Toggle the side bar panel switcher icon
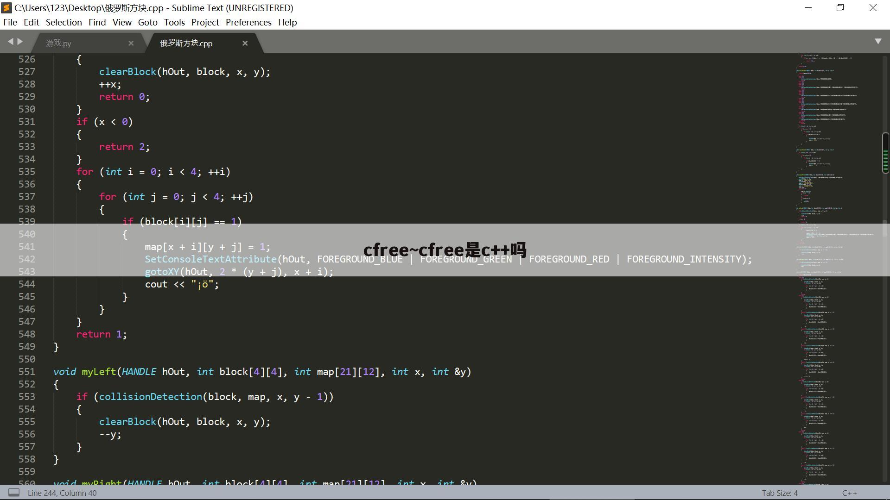 point(14,493)
